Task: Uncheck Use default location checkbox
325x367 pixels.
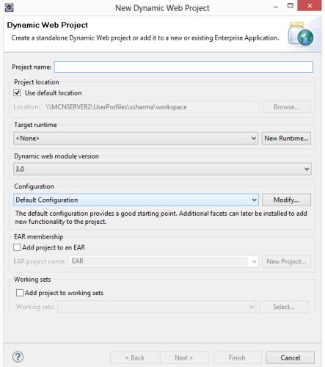Action: (17, 92)
